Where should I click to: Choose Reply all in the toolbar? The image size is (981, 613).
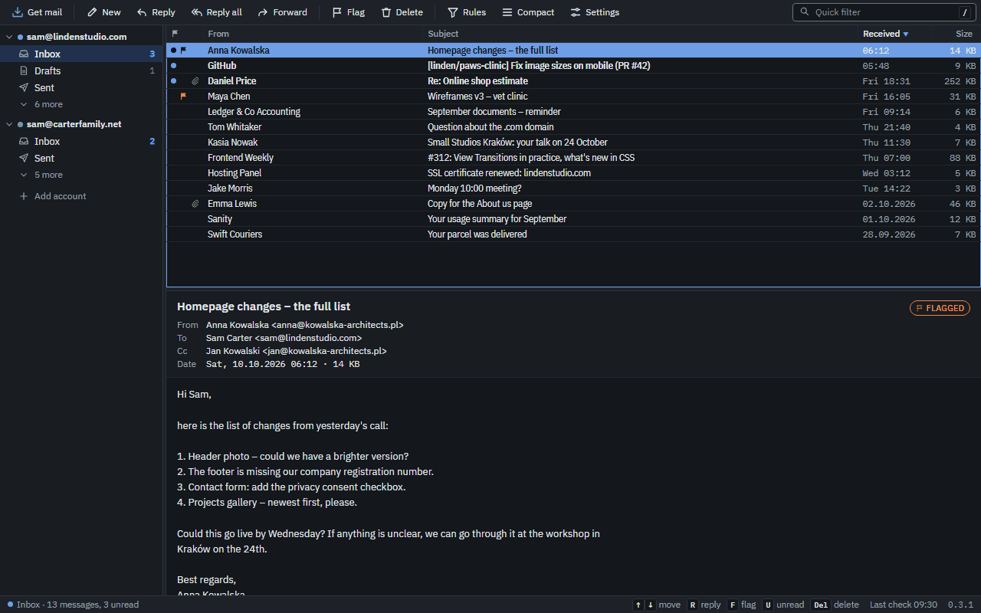[x=216, y=12]
